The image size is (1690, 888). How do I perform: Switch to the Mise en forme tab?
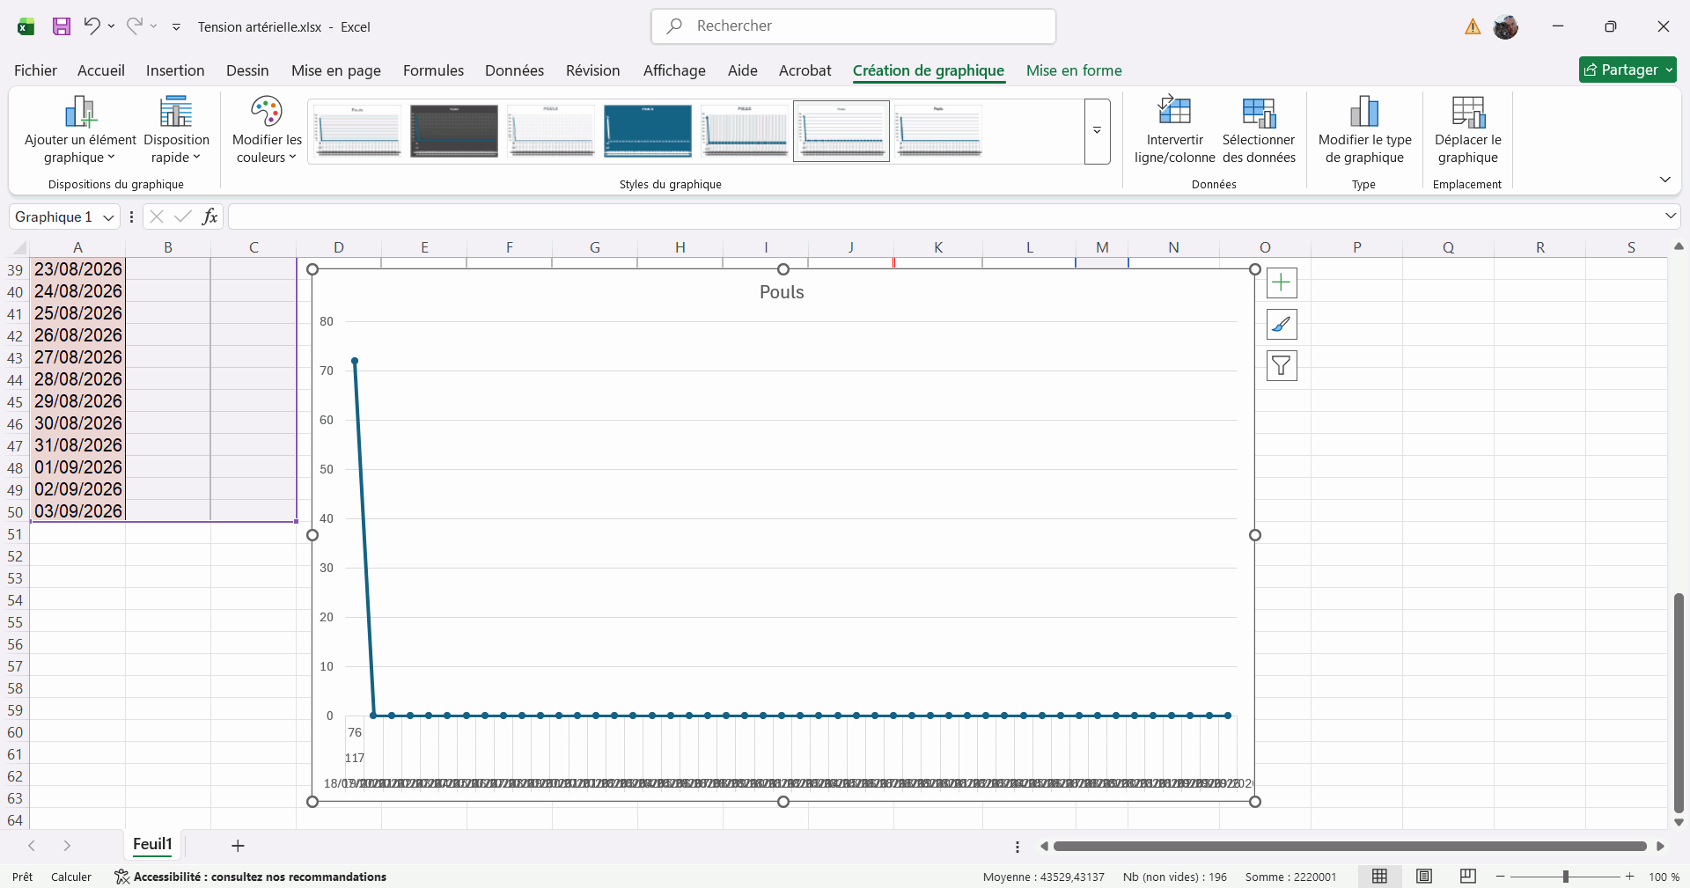pos(1074,70)
